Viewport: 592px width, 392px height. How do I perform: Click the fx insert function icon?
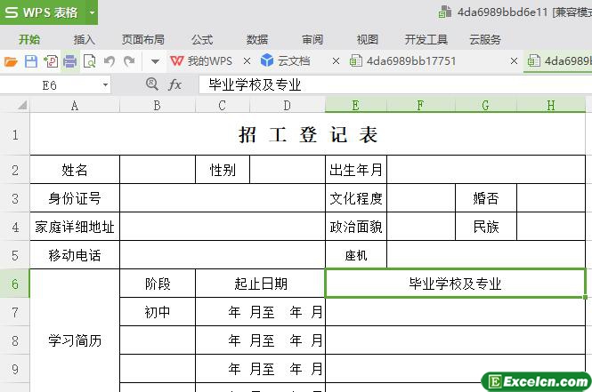point(174,84)
